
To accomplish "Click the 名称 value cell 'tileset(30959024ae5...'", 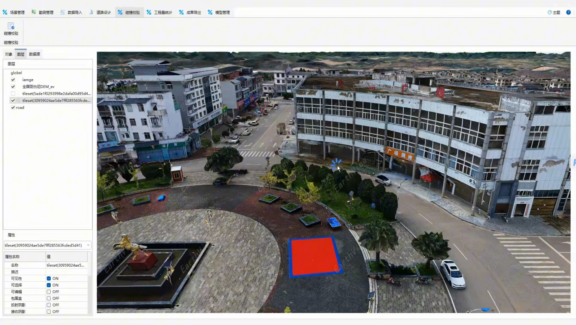I will coord(67,265).
